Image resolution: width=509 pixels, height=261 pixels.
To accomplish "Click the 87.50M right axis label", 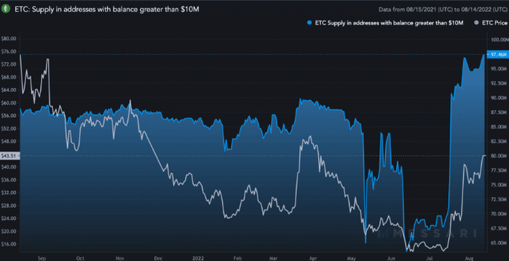I will 499,112.
